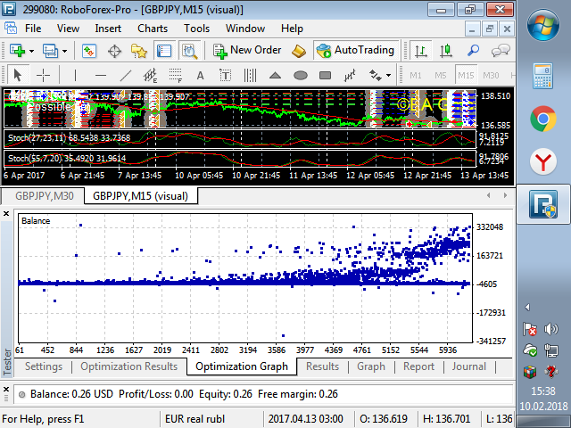Switch to Optimization Results tab

pos(129,366)
